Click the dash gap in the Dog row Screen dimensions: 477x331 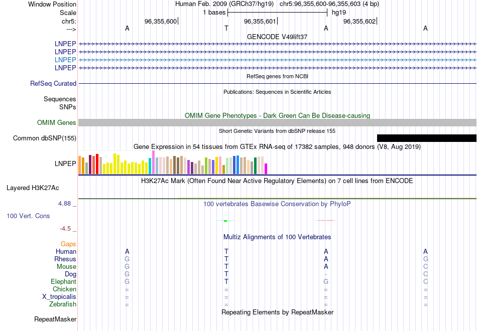(x=326, y=274)
